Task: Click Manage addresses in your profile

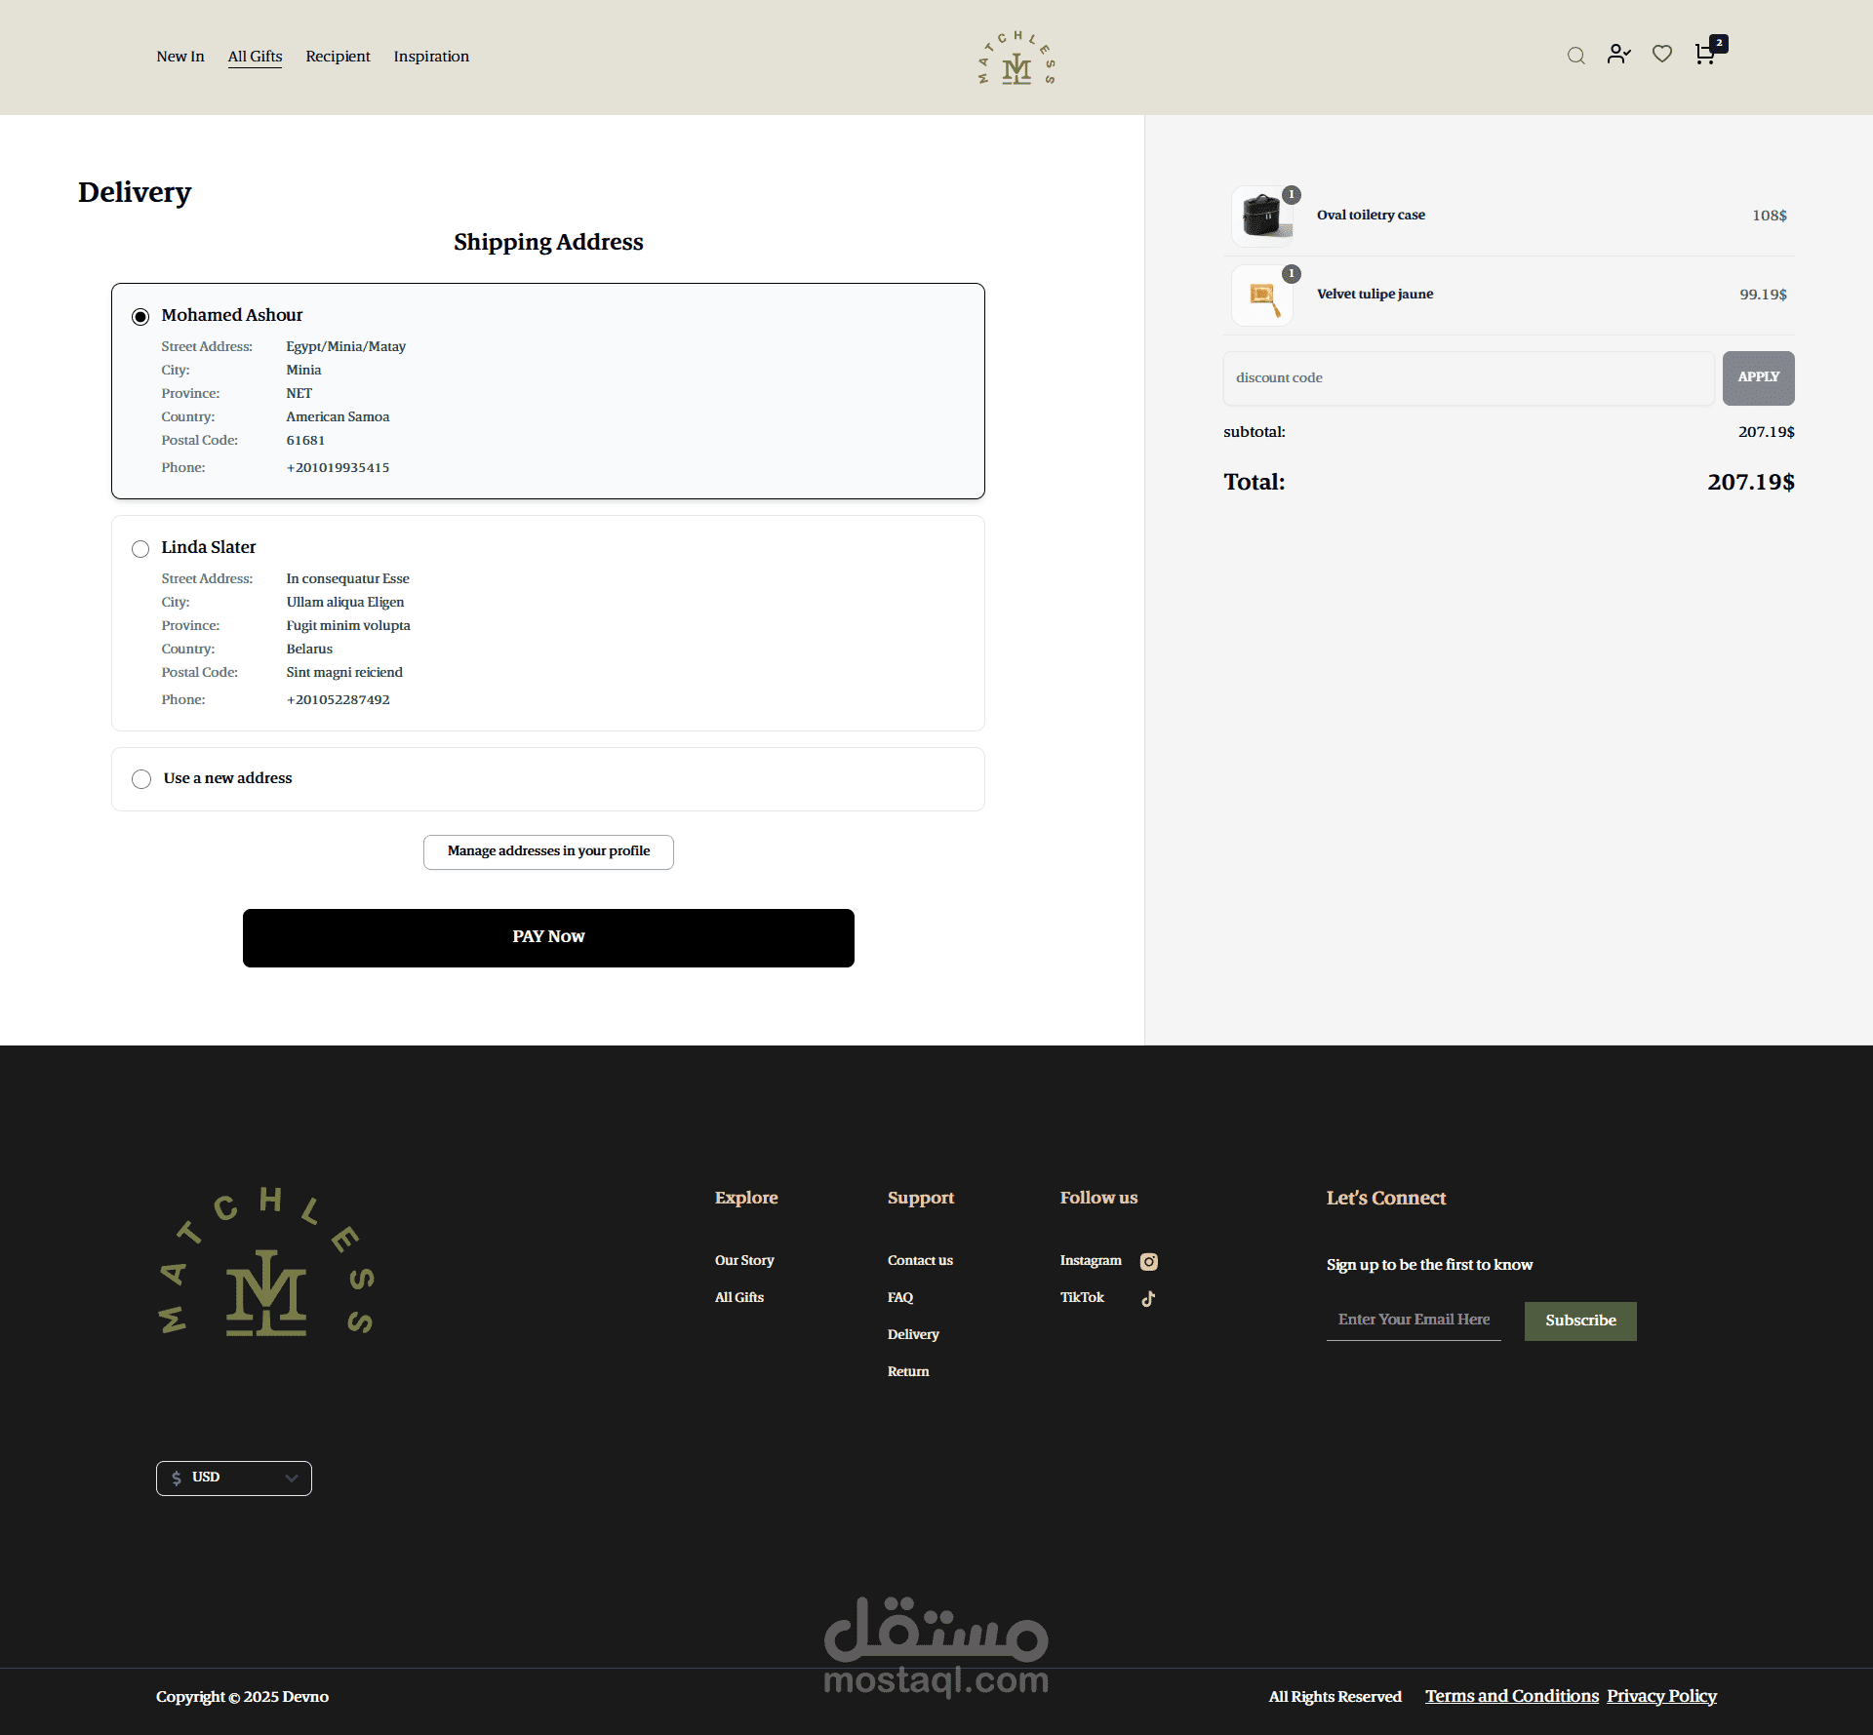Action: pyautogui.click(x=548, y=851)
